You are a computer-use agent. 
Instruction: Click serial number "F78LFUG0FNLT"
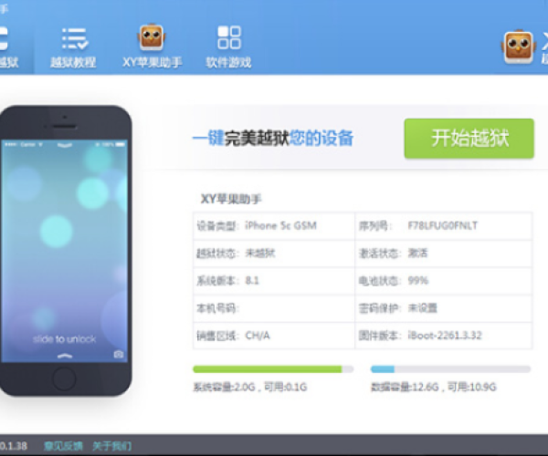[442, 226]
